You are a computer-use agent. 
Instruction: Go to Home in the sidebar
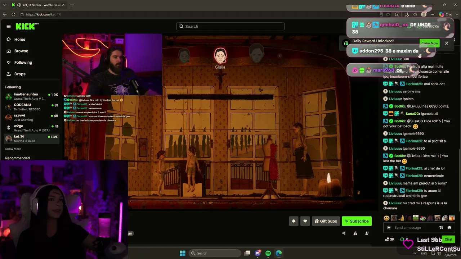(20, 39)
